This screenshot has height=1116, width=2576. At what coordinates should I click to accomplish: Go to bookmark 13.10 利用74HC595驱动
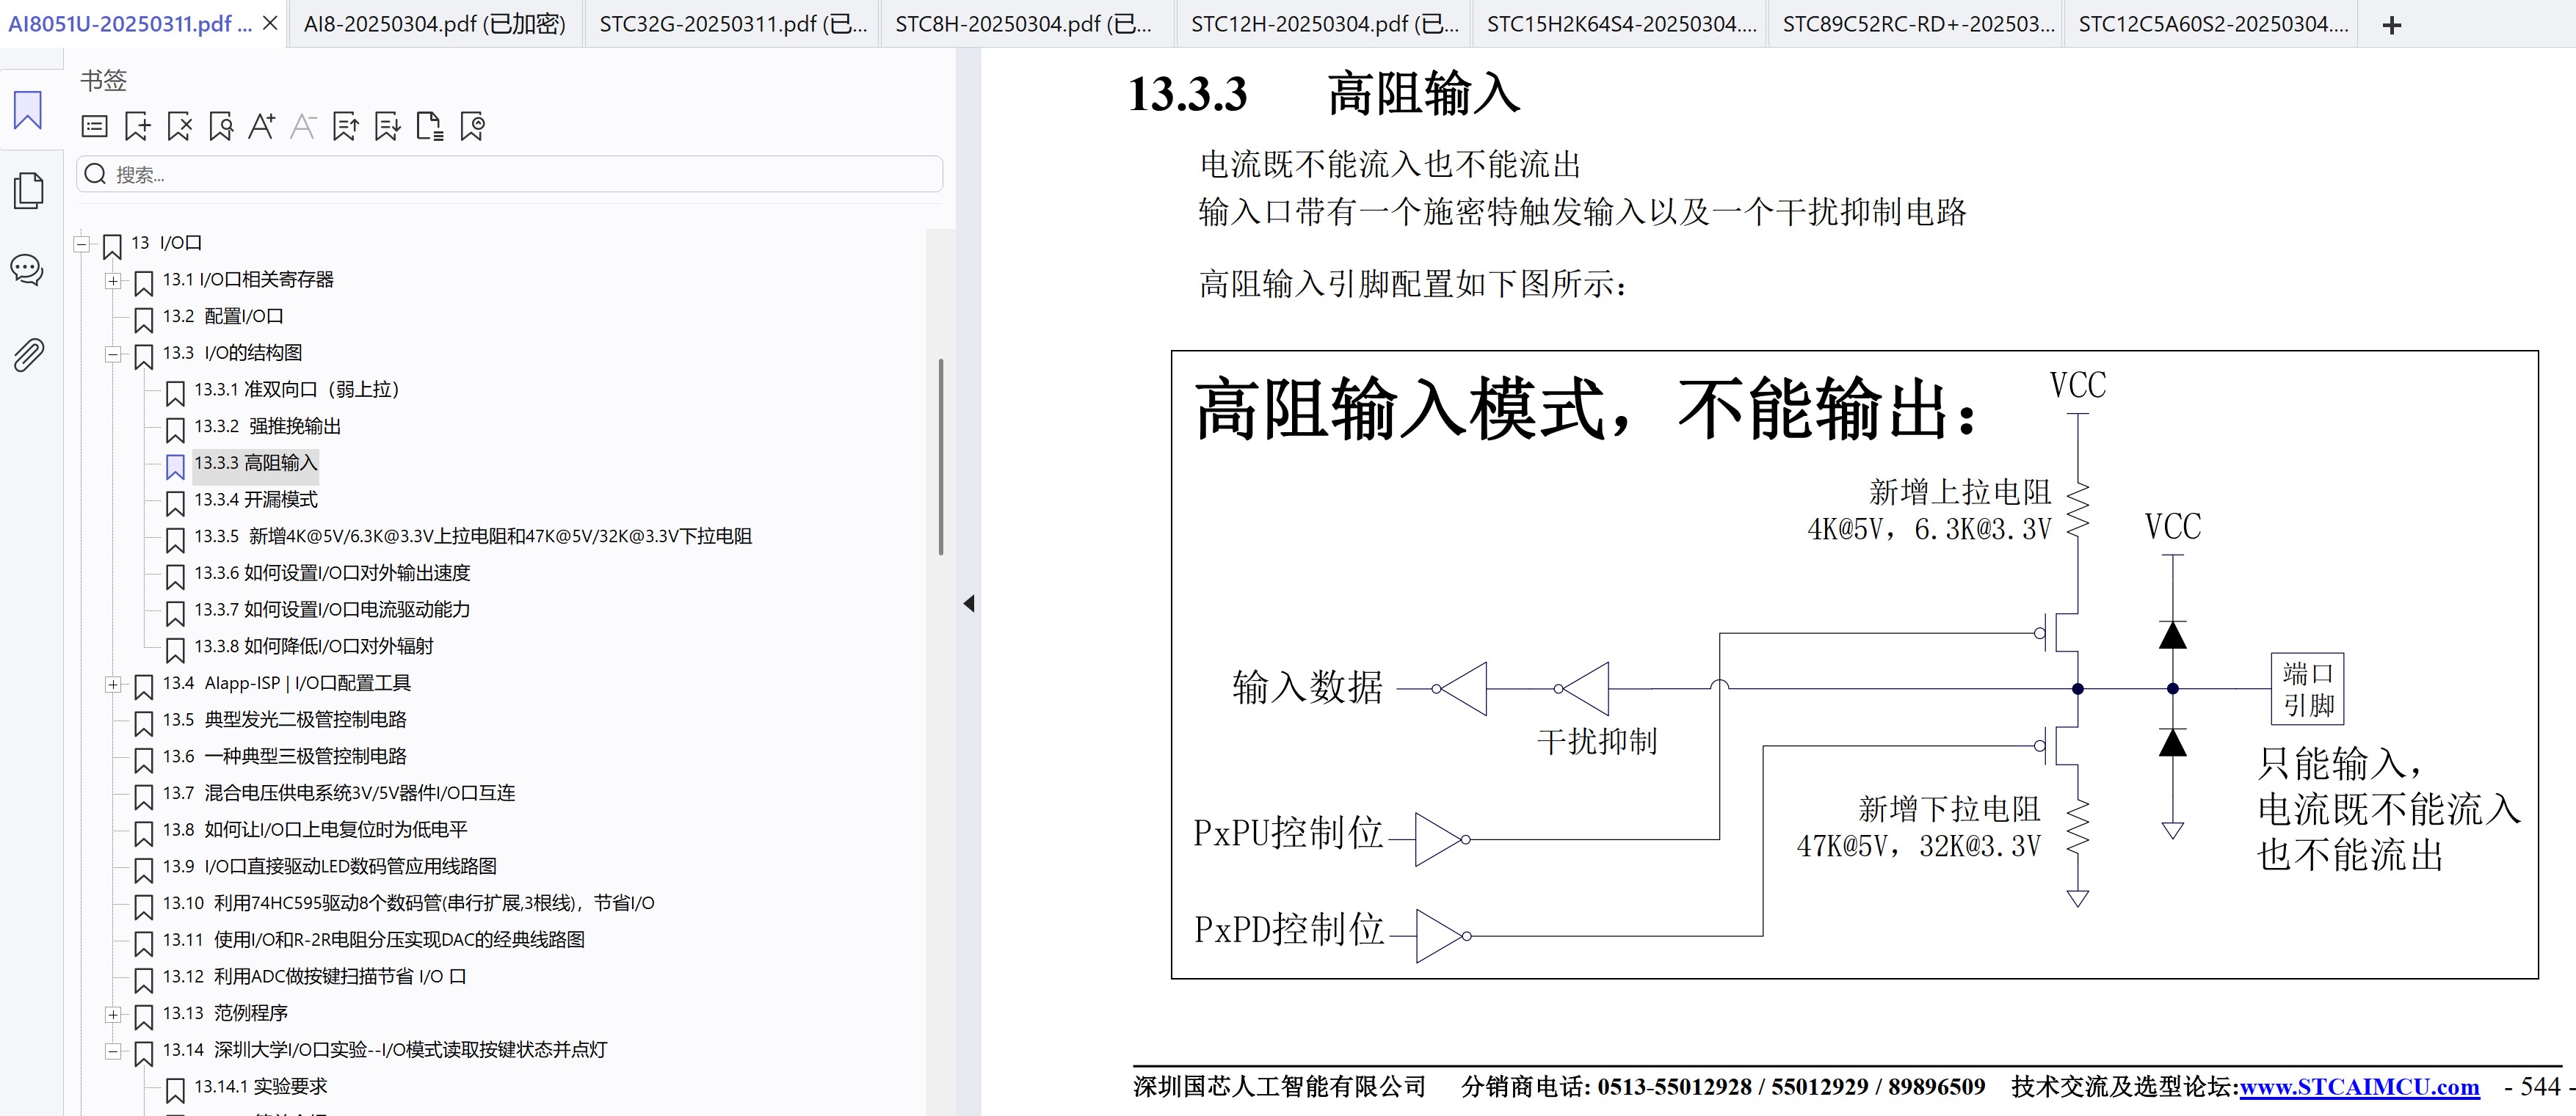409,903
